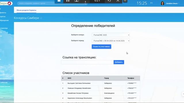The image size is (184, 103).
Task: Click the 15:25 clock in header
Action: coord(142,3)
